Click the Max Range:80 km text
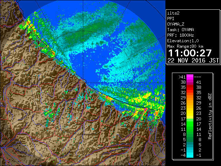Image resolution: width=221 pixels, height=166 pixels. click(x=185, y=46)
